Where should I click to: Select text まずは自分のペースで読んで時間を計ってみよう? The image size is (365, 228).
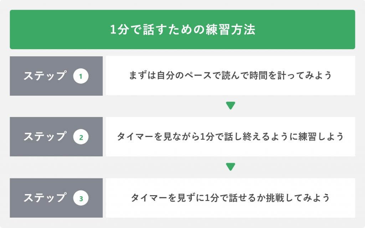[x=230, y=75]
